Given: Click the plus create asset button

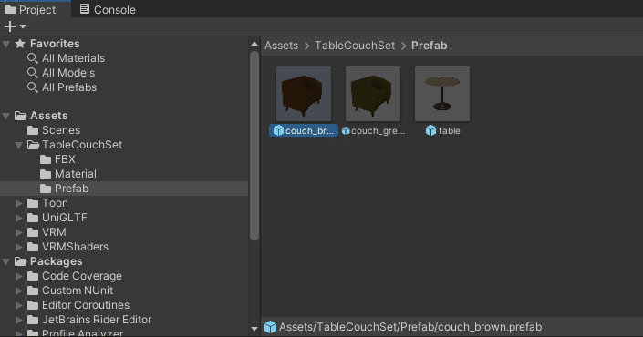Looking at the screenshot, I should (x=9, y=26).
